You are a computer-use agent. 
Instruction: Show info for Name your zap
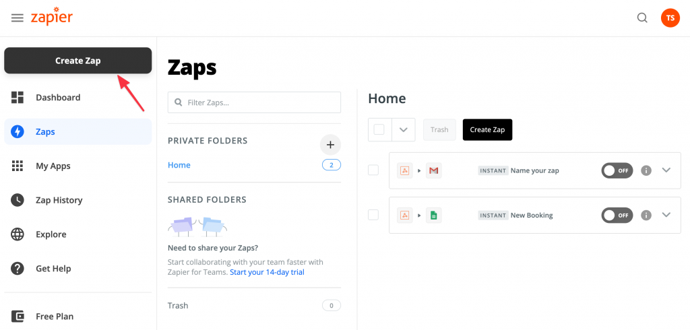646,170
